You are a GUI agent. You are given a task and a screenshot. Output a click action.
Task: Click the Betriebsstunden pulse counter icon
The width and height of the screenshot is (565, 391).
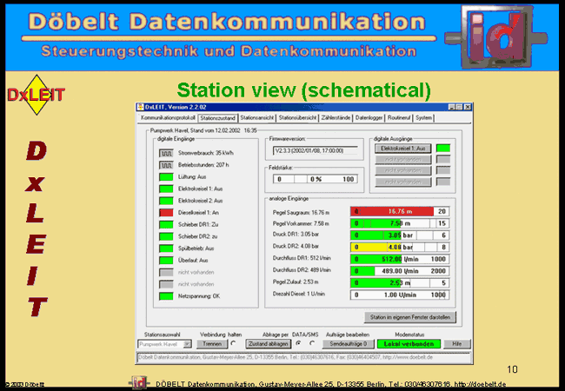tap(166, 165)
